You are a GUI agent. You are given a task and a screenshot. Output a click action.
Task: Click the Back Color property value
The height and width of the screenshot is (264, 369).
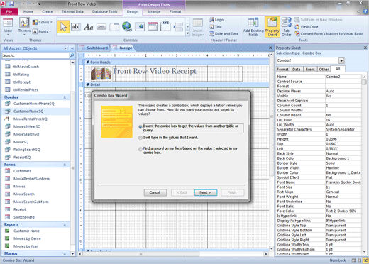343,158
